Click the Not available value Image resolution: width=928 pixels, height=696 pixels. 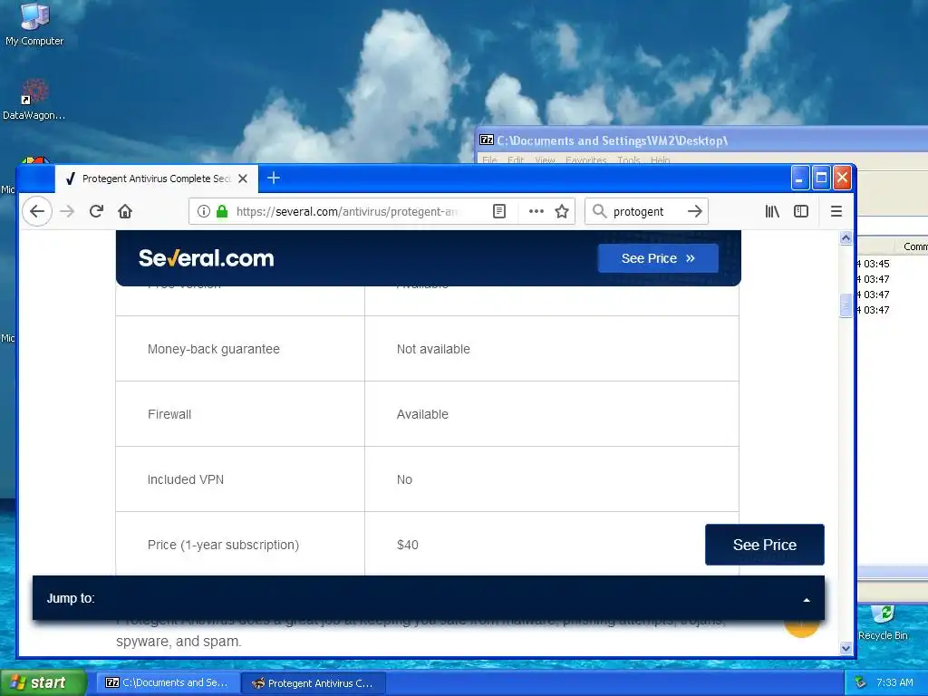point(433,349)
